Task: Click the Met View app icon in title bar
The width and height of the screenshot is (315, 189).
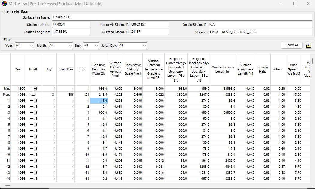Action: pos(4,4)
